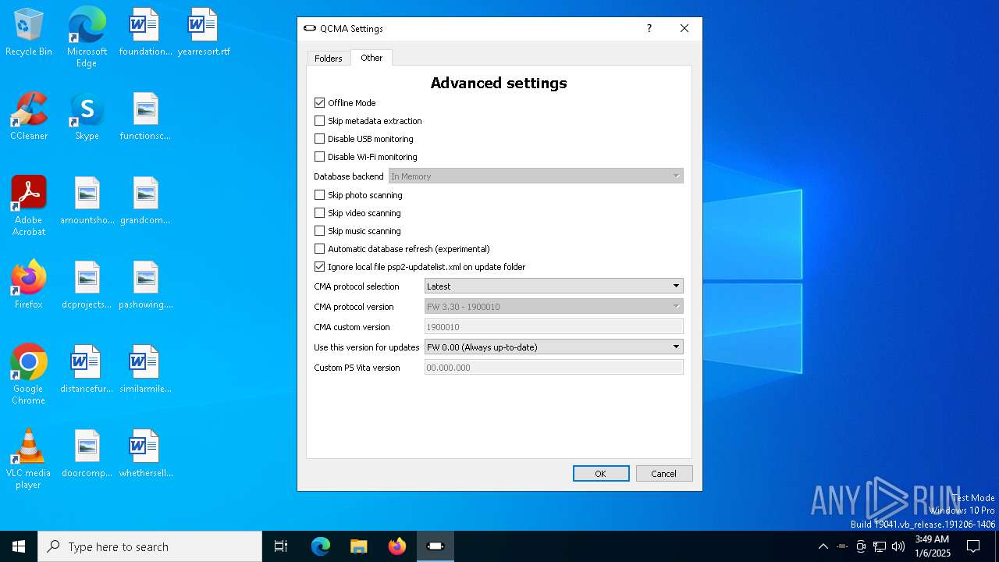Open File Explorer from the taskbar

click(x=358, y=546)
